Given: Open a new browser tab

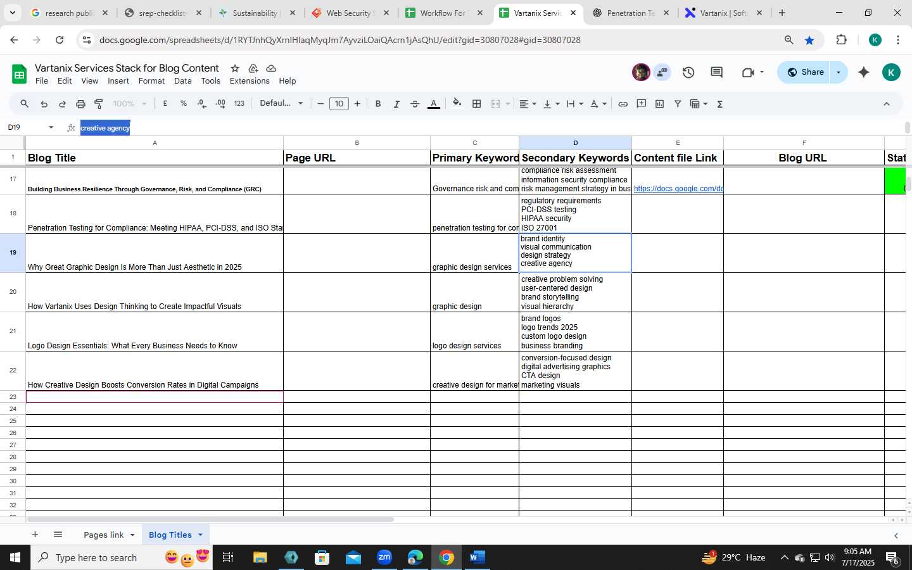Looking at the screenshot, I should pos(782,13).
